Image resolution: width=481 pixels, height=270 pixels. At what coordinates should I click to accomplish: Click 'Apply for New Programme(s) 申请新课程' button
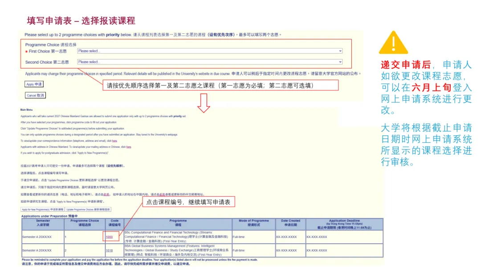(x=42, y=210)
